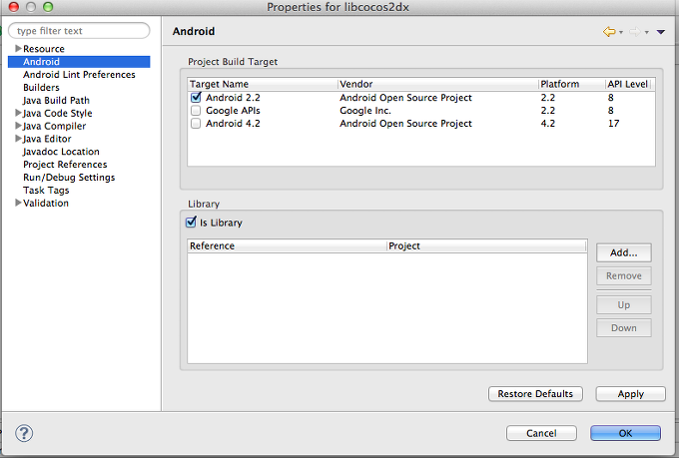The image size is (679, 458).
Task: Click the 'Google APIs' target name
Action: 233,111
